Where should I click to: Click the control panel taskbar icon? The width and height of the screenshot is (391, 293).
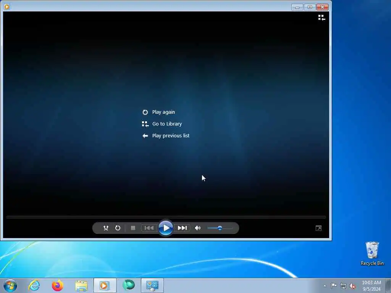pyautogui.click(x=152, y=285)
